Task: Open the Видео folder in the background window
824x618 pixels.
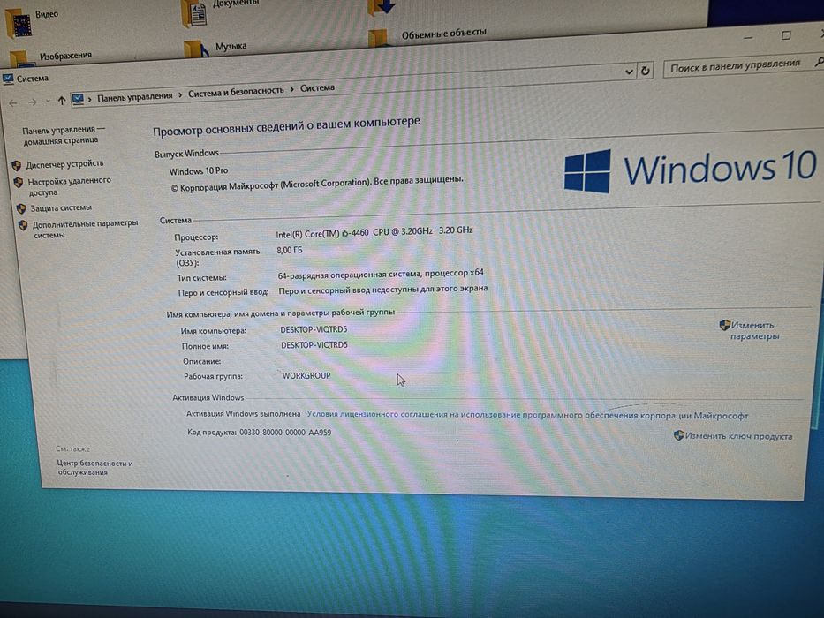Action: 32,21
